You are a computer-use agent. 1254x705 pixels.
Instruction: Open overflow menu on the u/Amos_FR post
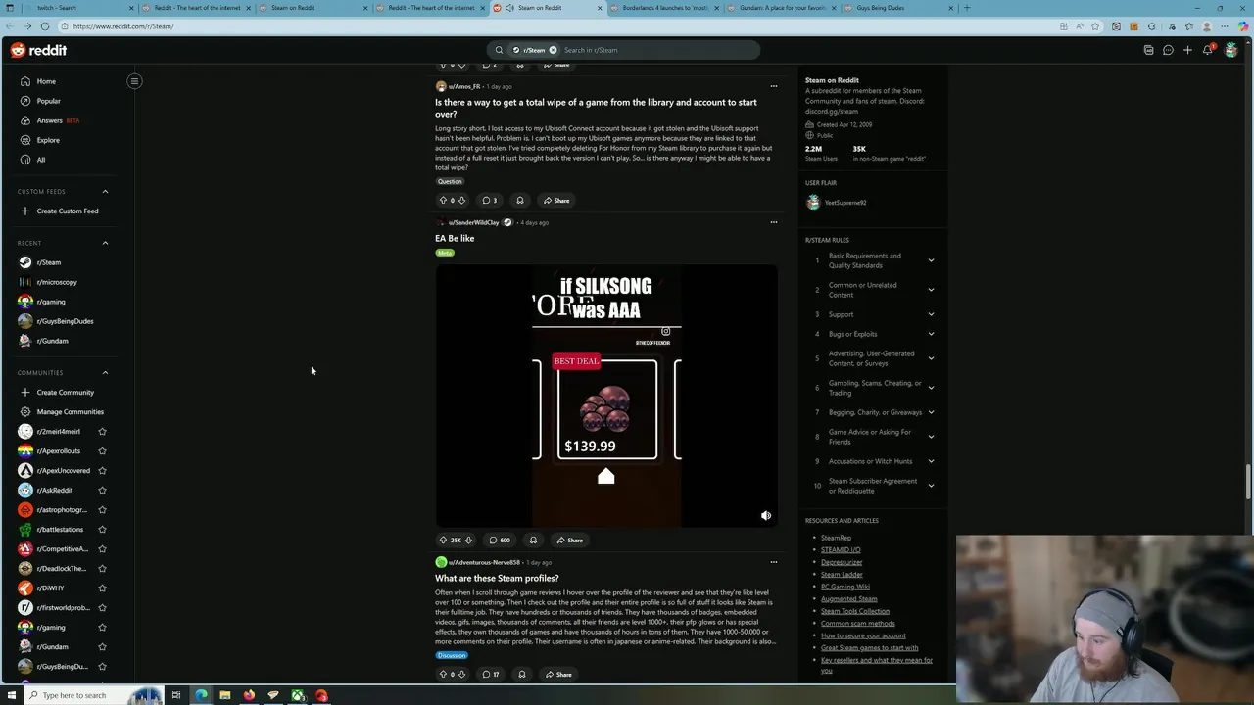(773, 86)
